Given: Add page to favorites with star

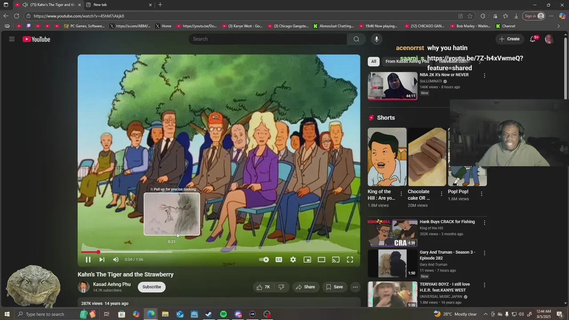Looking at the screenshot, I should click(470, 16).
